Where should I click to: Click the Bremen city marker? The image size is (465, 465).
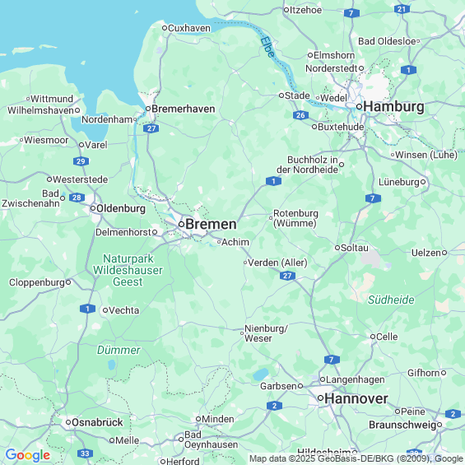tap(182, 224)
